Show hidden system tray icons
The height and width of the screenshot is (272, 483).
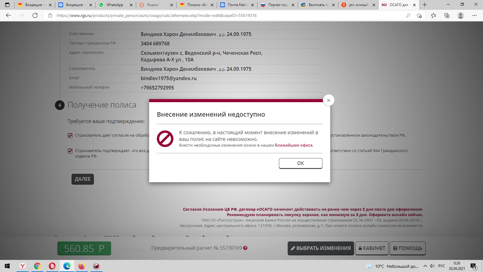[x=425, y=266]
